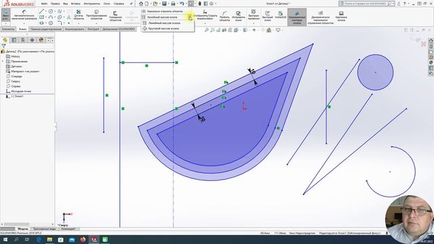The image size is (434, 244).
Task: Open Firefox from the taskbar
Action: coord(83,239)
